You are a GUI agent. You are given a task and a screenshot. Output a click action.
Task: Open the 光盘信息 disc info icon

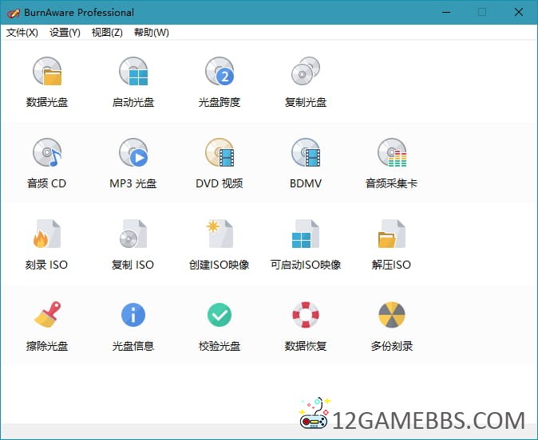[x=133, y=316]
